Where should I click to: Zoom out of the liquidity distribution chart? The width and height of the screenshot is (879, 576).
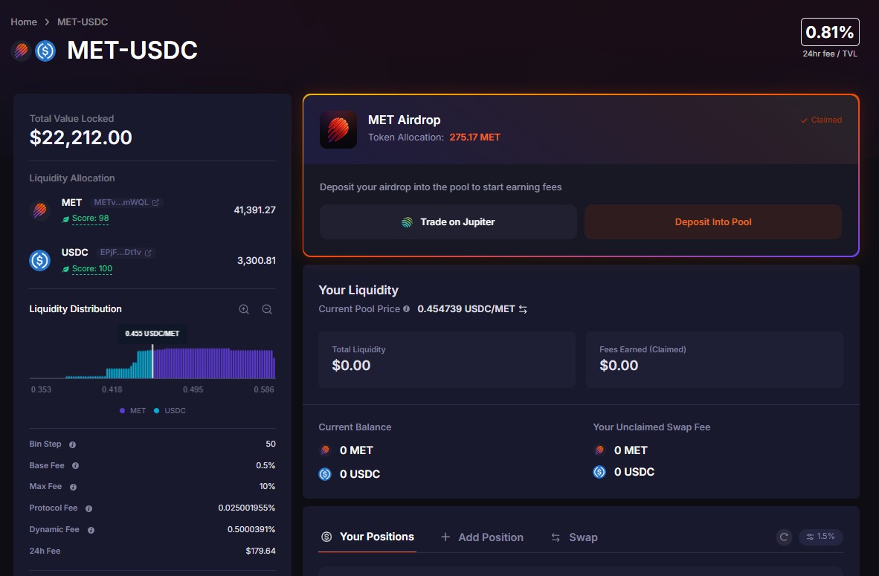click(267, 309)
